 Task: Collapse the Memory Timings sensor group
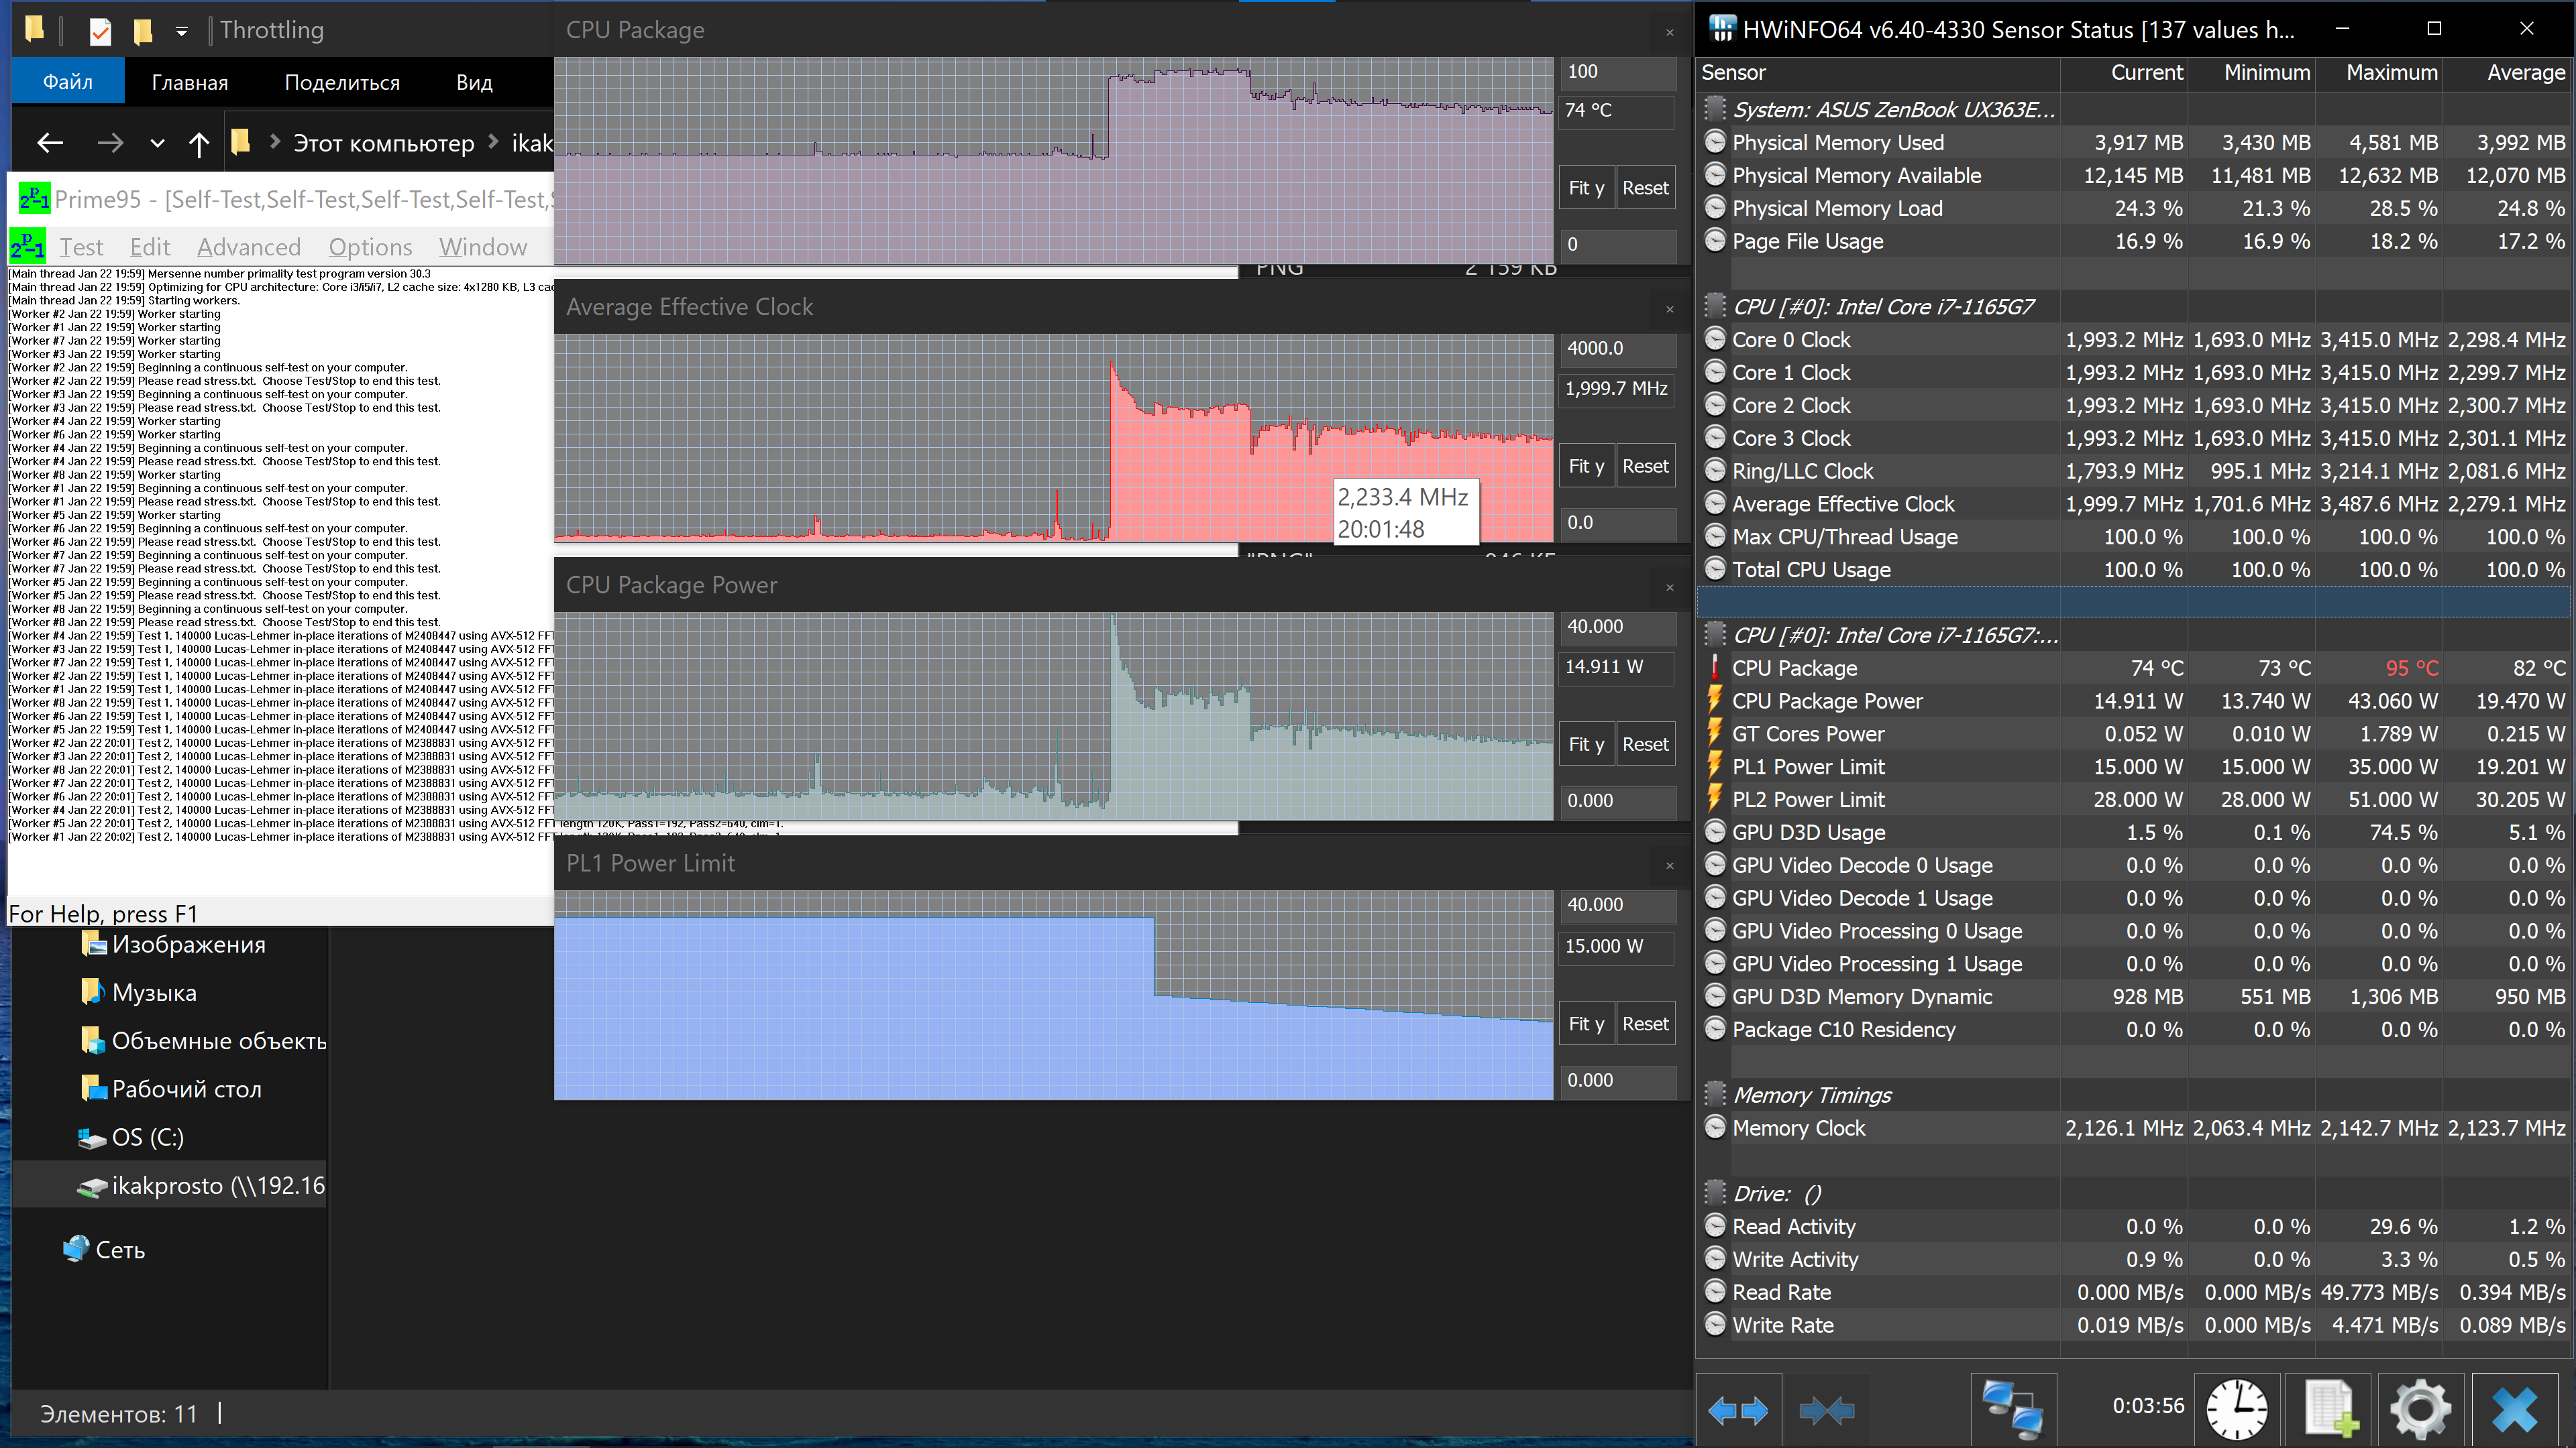click(1715, 1094)
